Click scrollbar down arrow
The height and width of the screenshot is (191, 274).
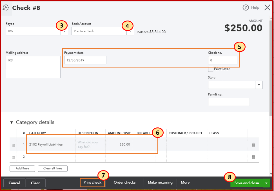pyautogui.click(x=271, y=174)
